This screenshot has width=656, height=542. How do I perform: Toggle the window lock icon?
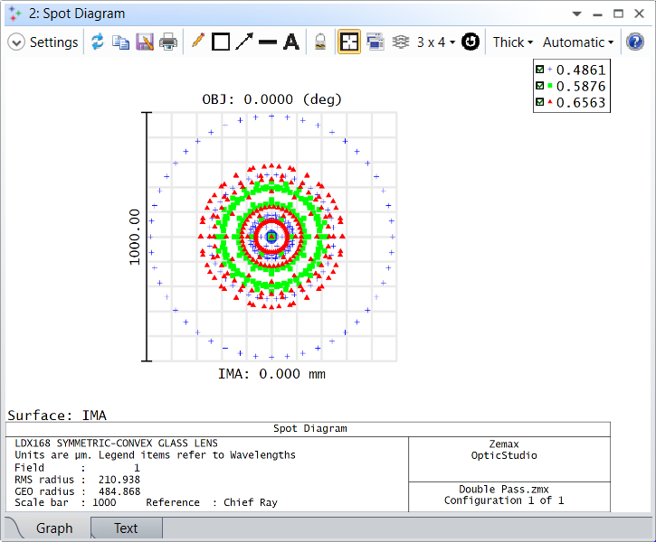coord(320,42)
